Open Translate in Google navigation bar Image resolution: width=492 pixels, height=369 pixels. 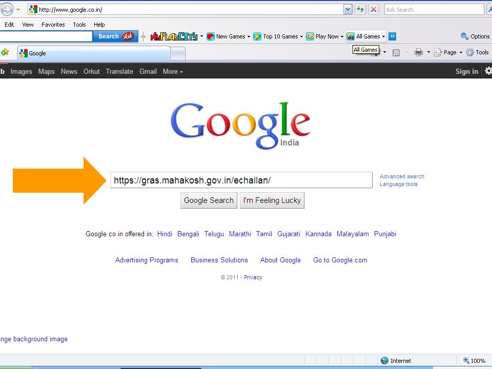click(x=119, y=72)
